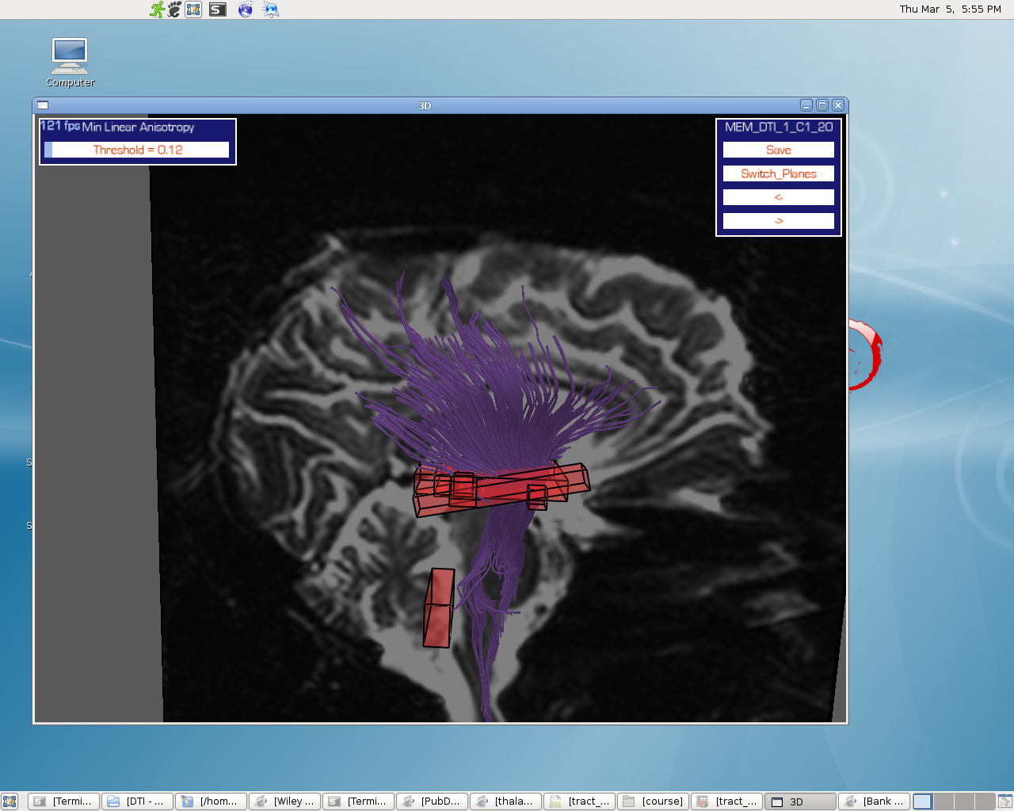Click the '<' previous button
This screenshot has width=1014, height=811.
click(778, 197)
